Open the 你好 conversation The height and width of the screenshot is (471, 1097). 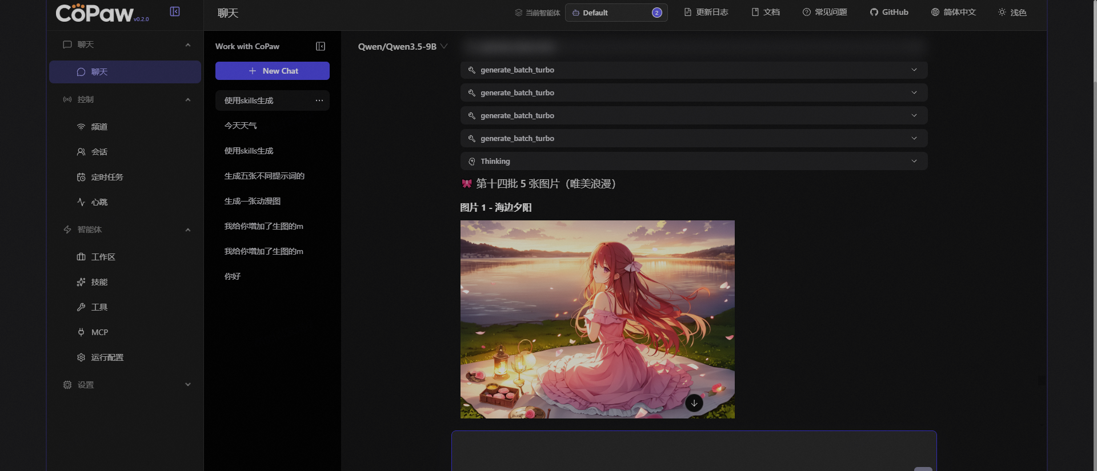(x=273, y=276)
